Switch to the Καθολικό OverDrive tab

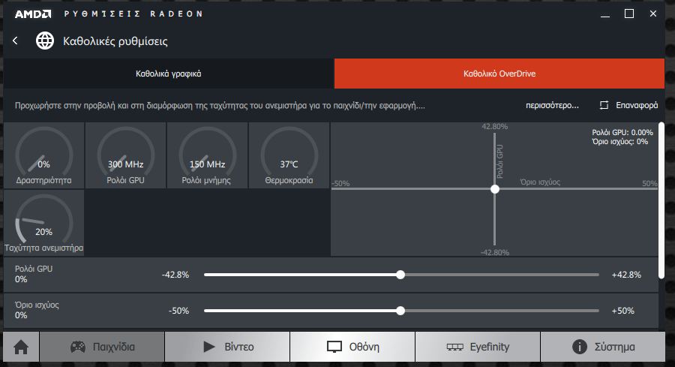tap(499, 74)
